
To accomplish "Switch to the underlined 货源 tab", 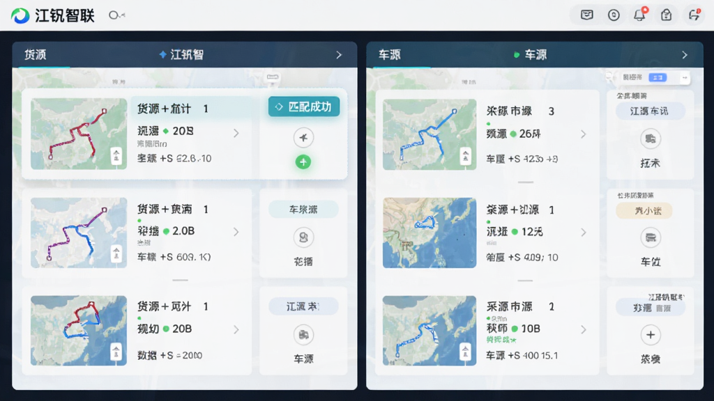I will pos(36,55).
